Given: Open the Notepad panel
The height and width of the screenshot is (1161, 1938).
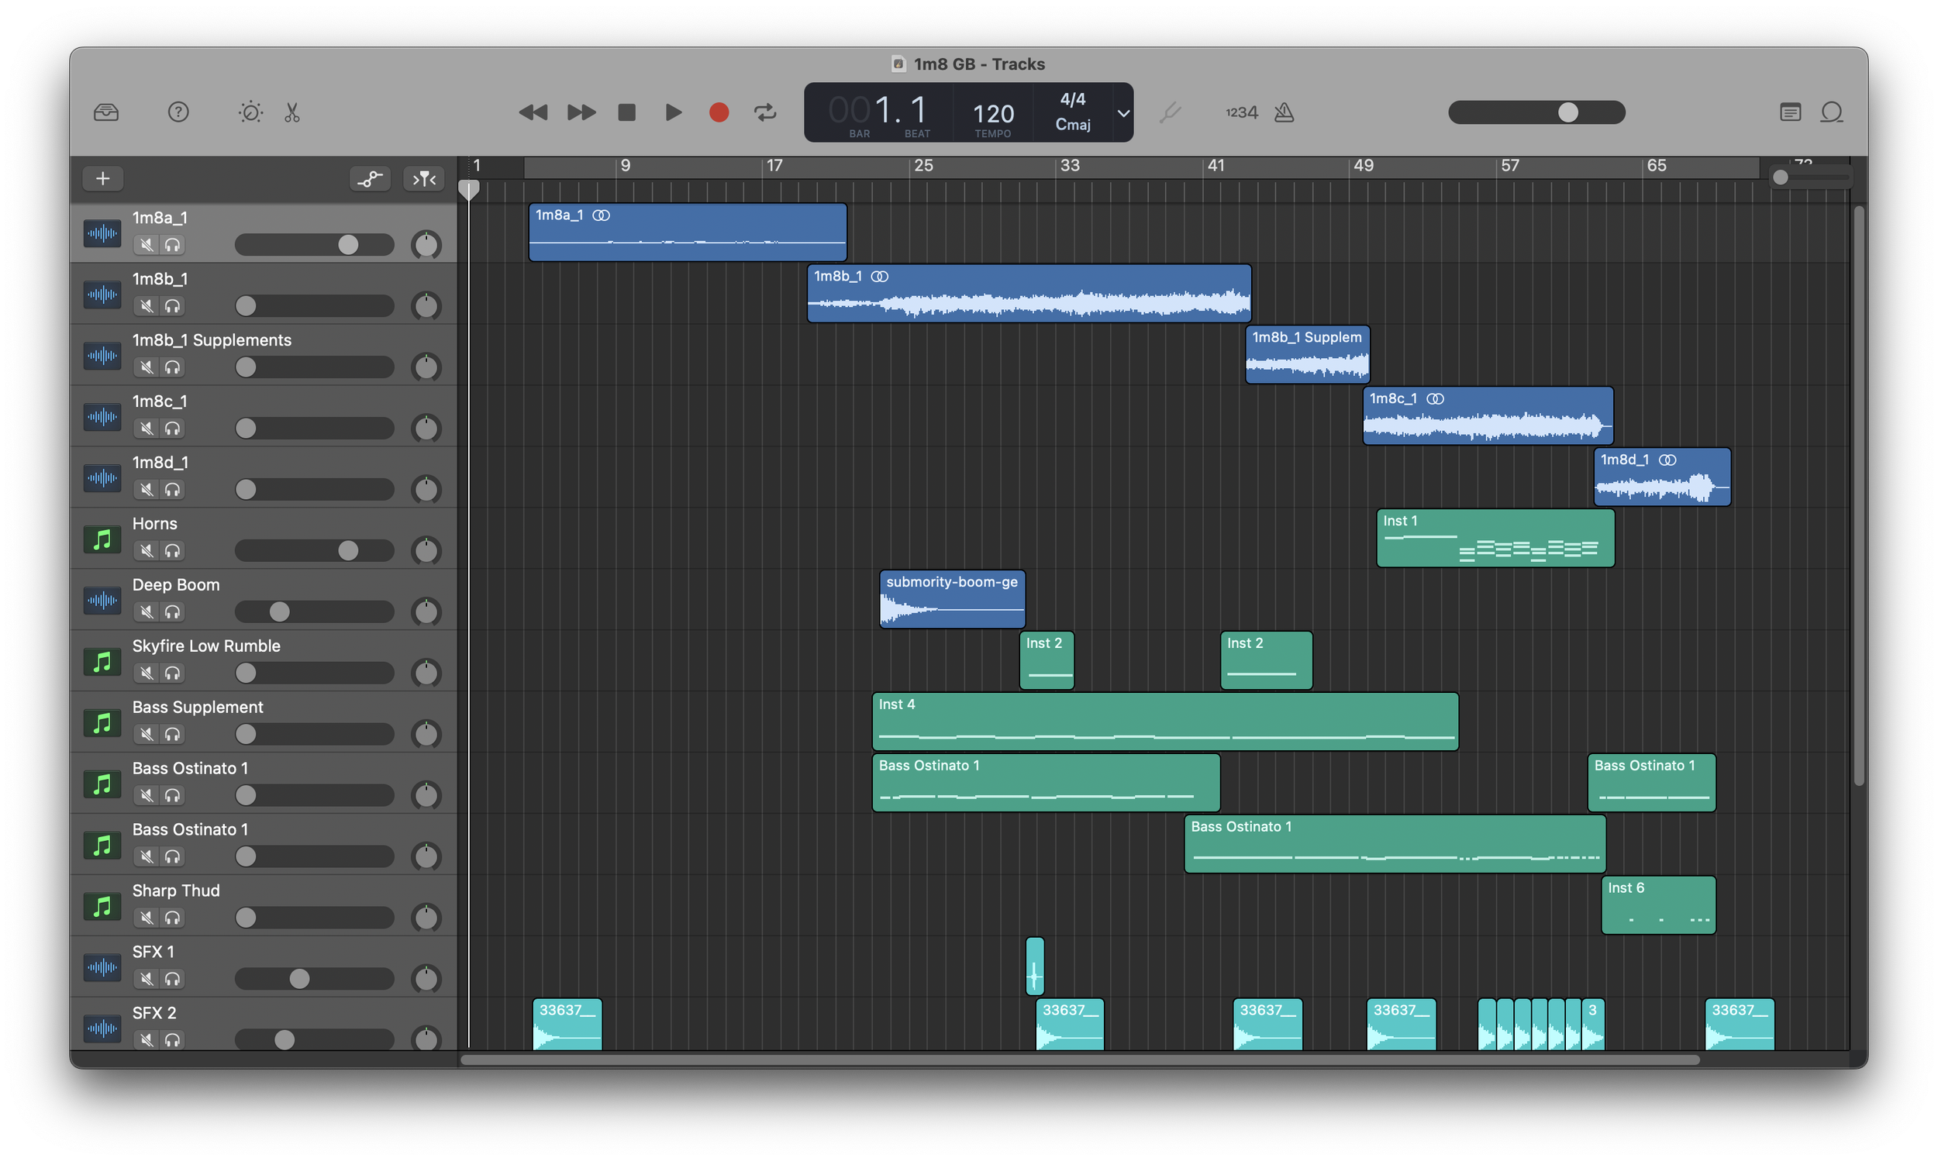Looking at the screenshot, I should click(1790, 112).
